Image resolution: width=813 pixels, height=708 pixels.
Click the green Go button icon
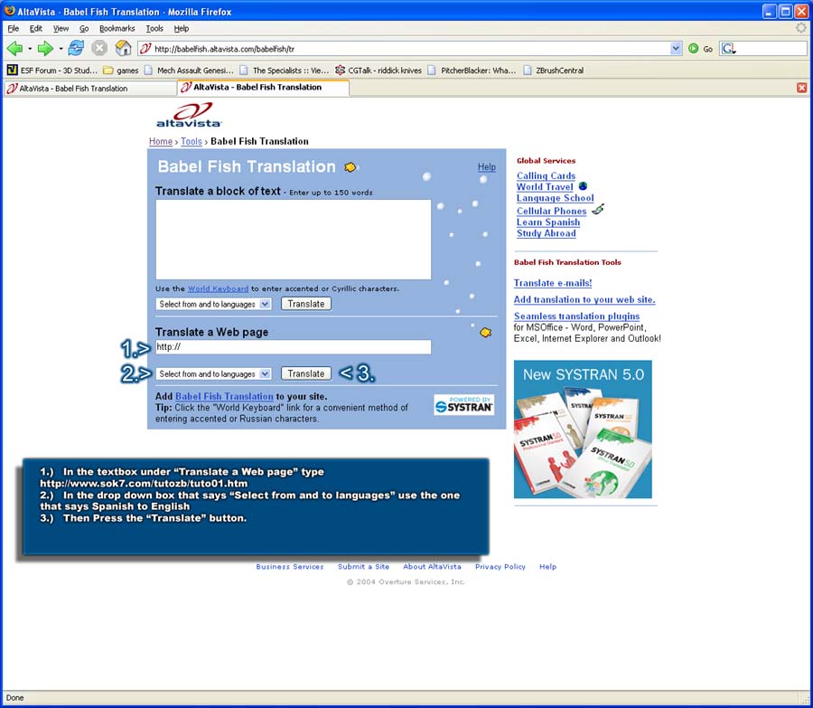693,48
